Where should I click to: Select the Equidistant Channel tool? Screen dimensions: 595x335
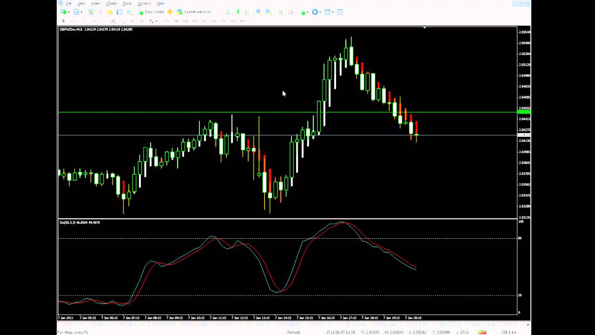(x=113, y=21)
